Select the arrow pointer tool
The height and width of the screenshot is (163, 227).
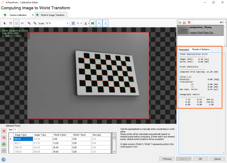pos(5,23)
